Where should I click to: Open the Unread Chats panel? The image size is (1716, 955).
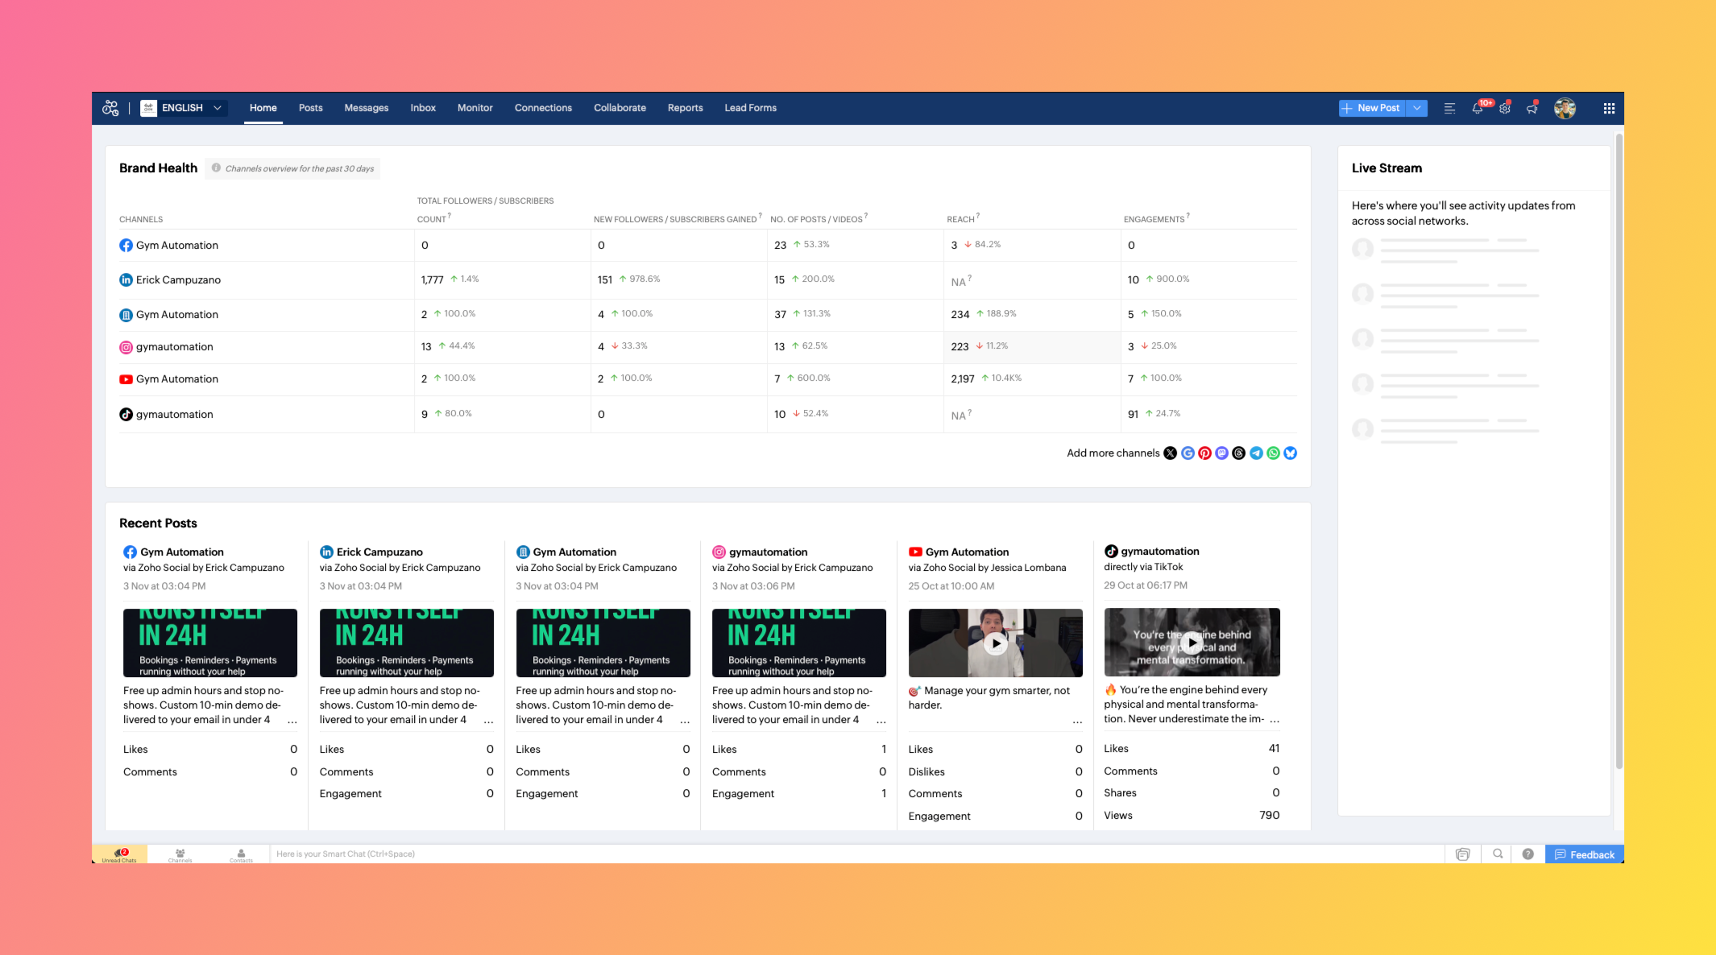coord(119,854)
